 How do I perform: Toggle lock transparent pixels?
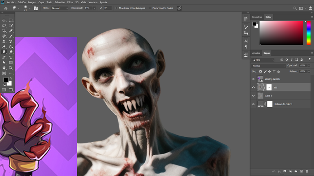click(260, 71)
